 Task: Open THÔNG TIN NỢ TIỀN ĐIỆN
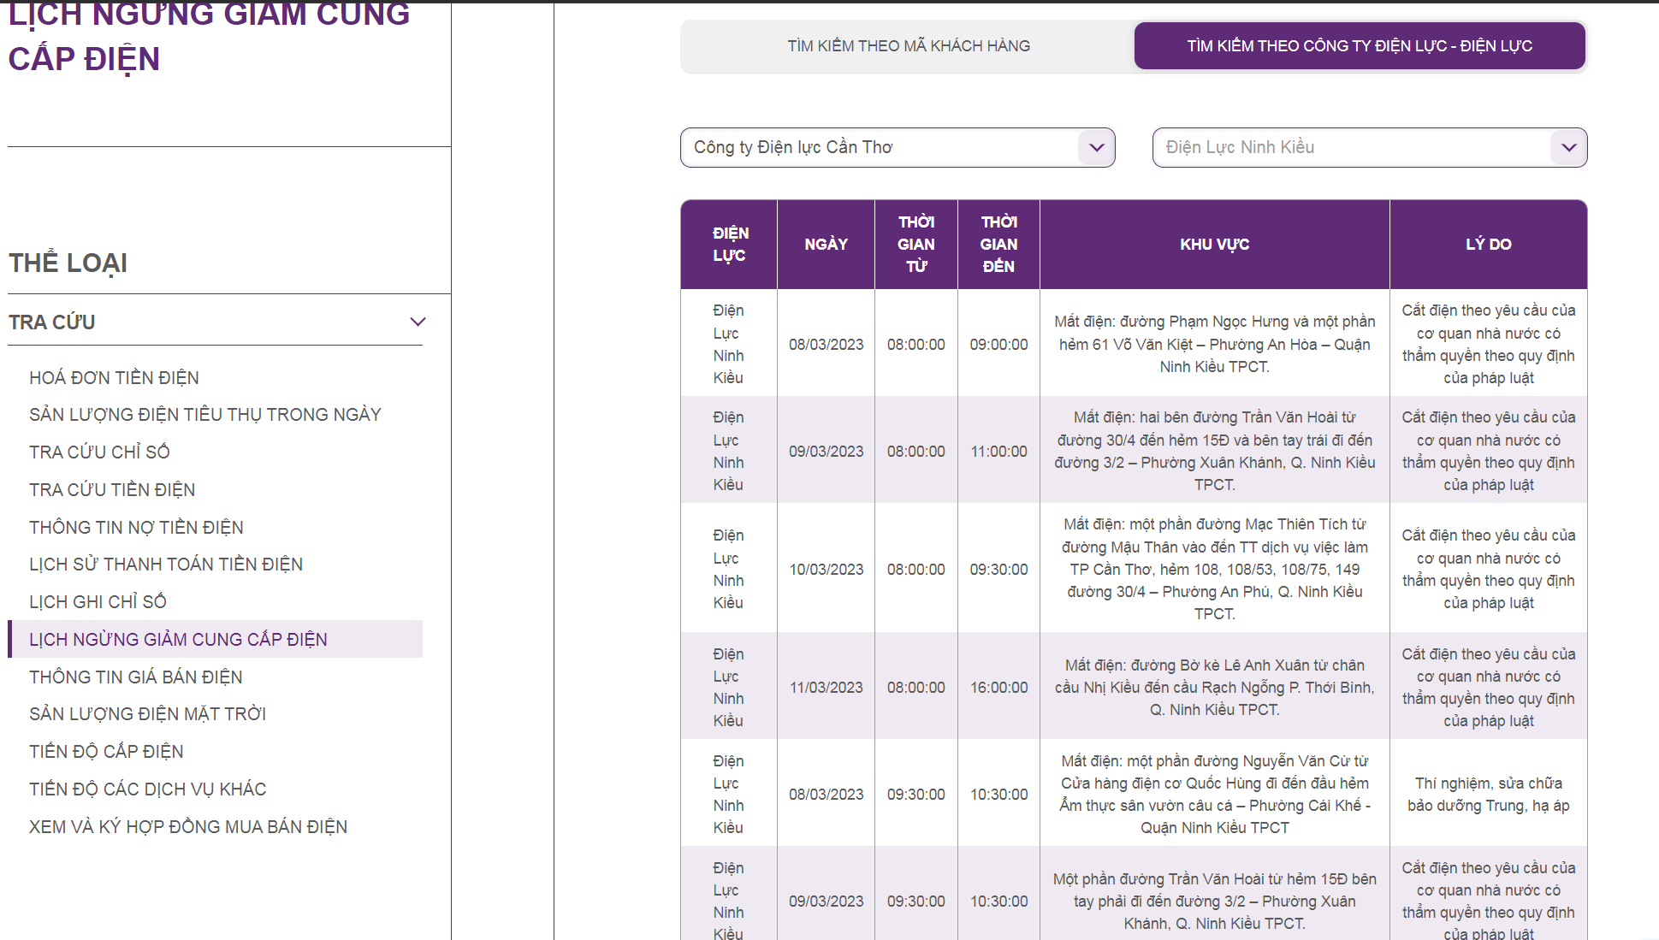click(x=136, y=527)
